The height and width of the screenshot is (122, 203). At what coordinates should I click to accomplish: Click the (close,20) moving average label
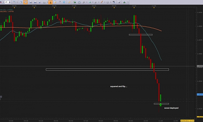tap(6, 10)
